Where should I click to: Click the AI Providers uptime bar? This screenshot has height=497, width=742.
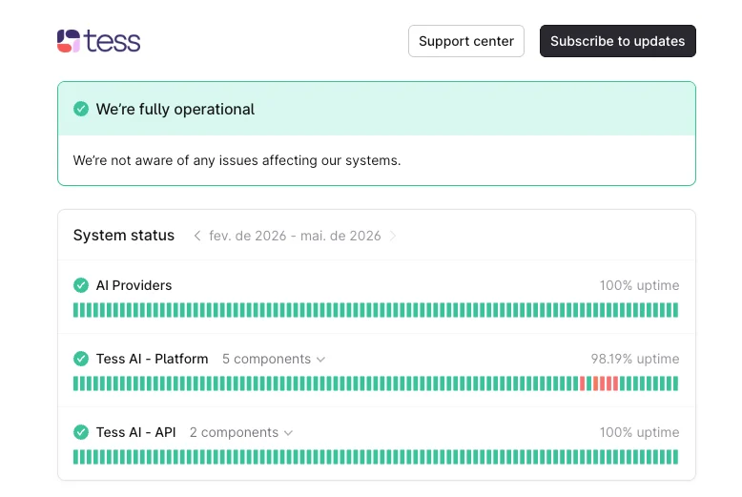point(376,310)
